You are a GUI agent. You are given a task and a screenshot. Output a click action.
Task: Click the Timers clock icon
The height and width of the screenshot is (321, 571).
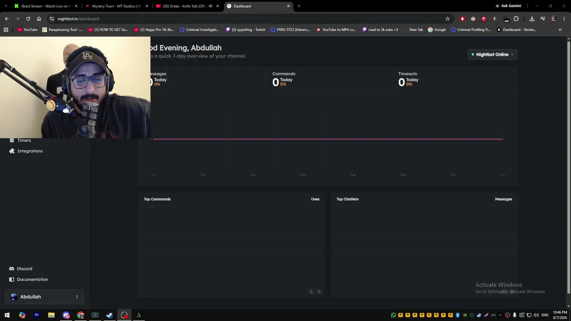(12, 140)
